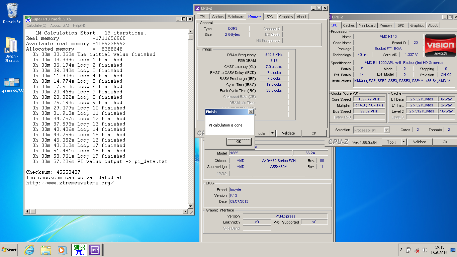Click the front CPU-Z title bar icon
The image size is (457, 257).
coord(198,8)
